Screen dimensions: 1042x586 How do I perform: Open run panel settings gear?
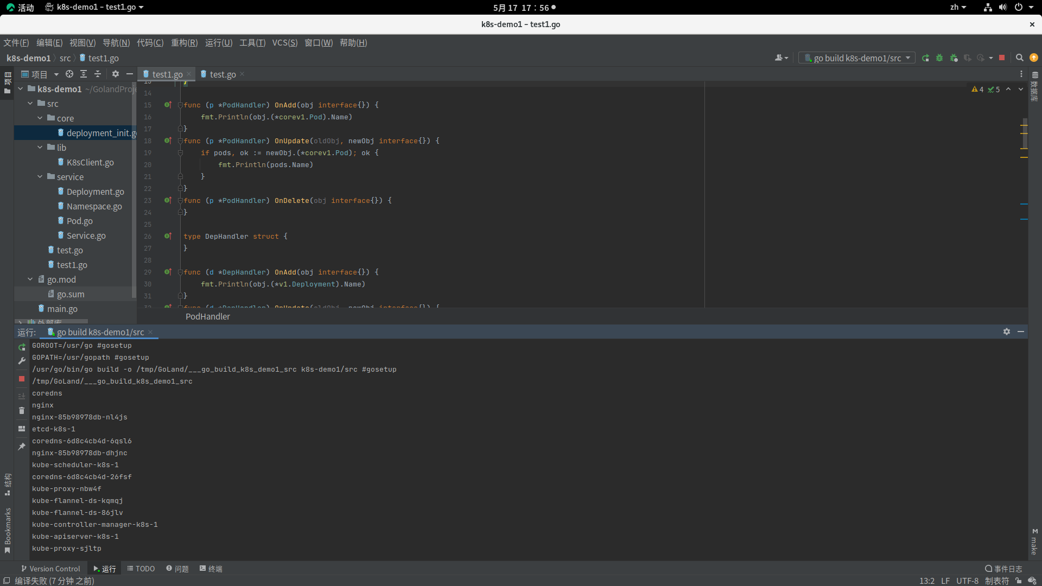point(1007,332)
